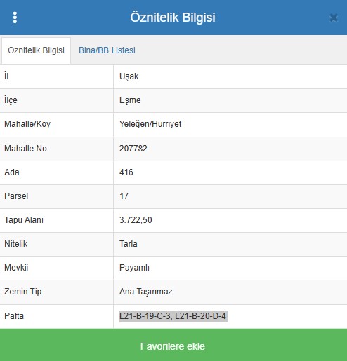Viewport: 347px width, 361px height.
Task: Click the Nitelik row label
Action: coord(16,244)
